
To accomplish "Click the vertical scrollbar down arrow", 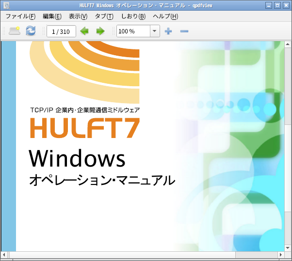I will tap(288, 248).
